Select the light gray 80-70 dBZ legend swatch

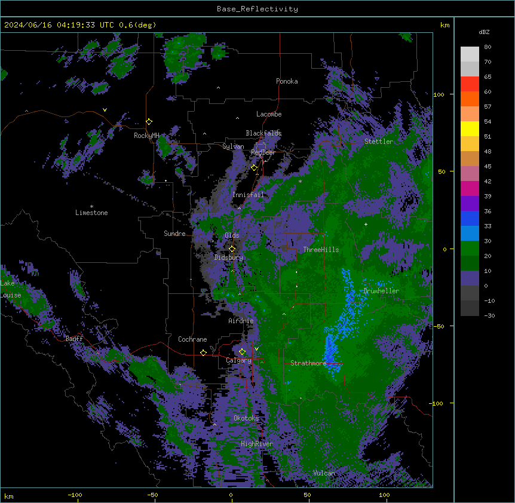pos(470,54)
